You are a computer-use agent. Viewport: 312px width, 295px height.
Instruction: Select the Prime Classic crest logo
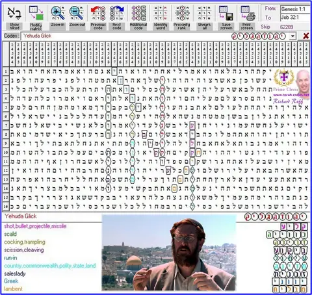coord(283,78)
